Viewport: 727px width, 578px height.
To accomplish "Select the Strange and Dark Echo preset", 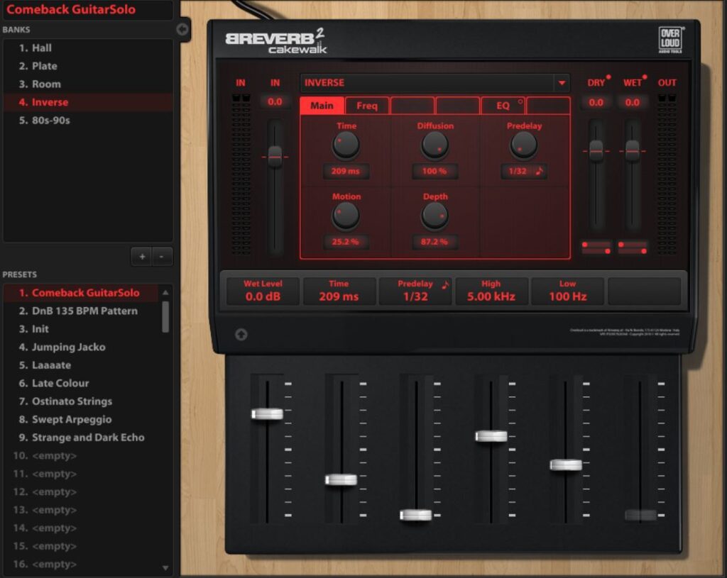I will pos(82,437).
